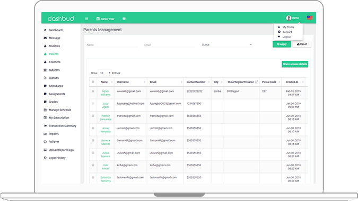
Task: Click the Demo user avatar icon
Action: 289,18
